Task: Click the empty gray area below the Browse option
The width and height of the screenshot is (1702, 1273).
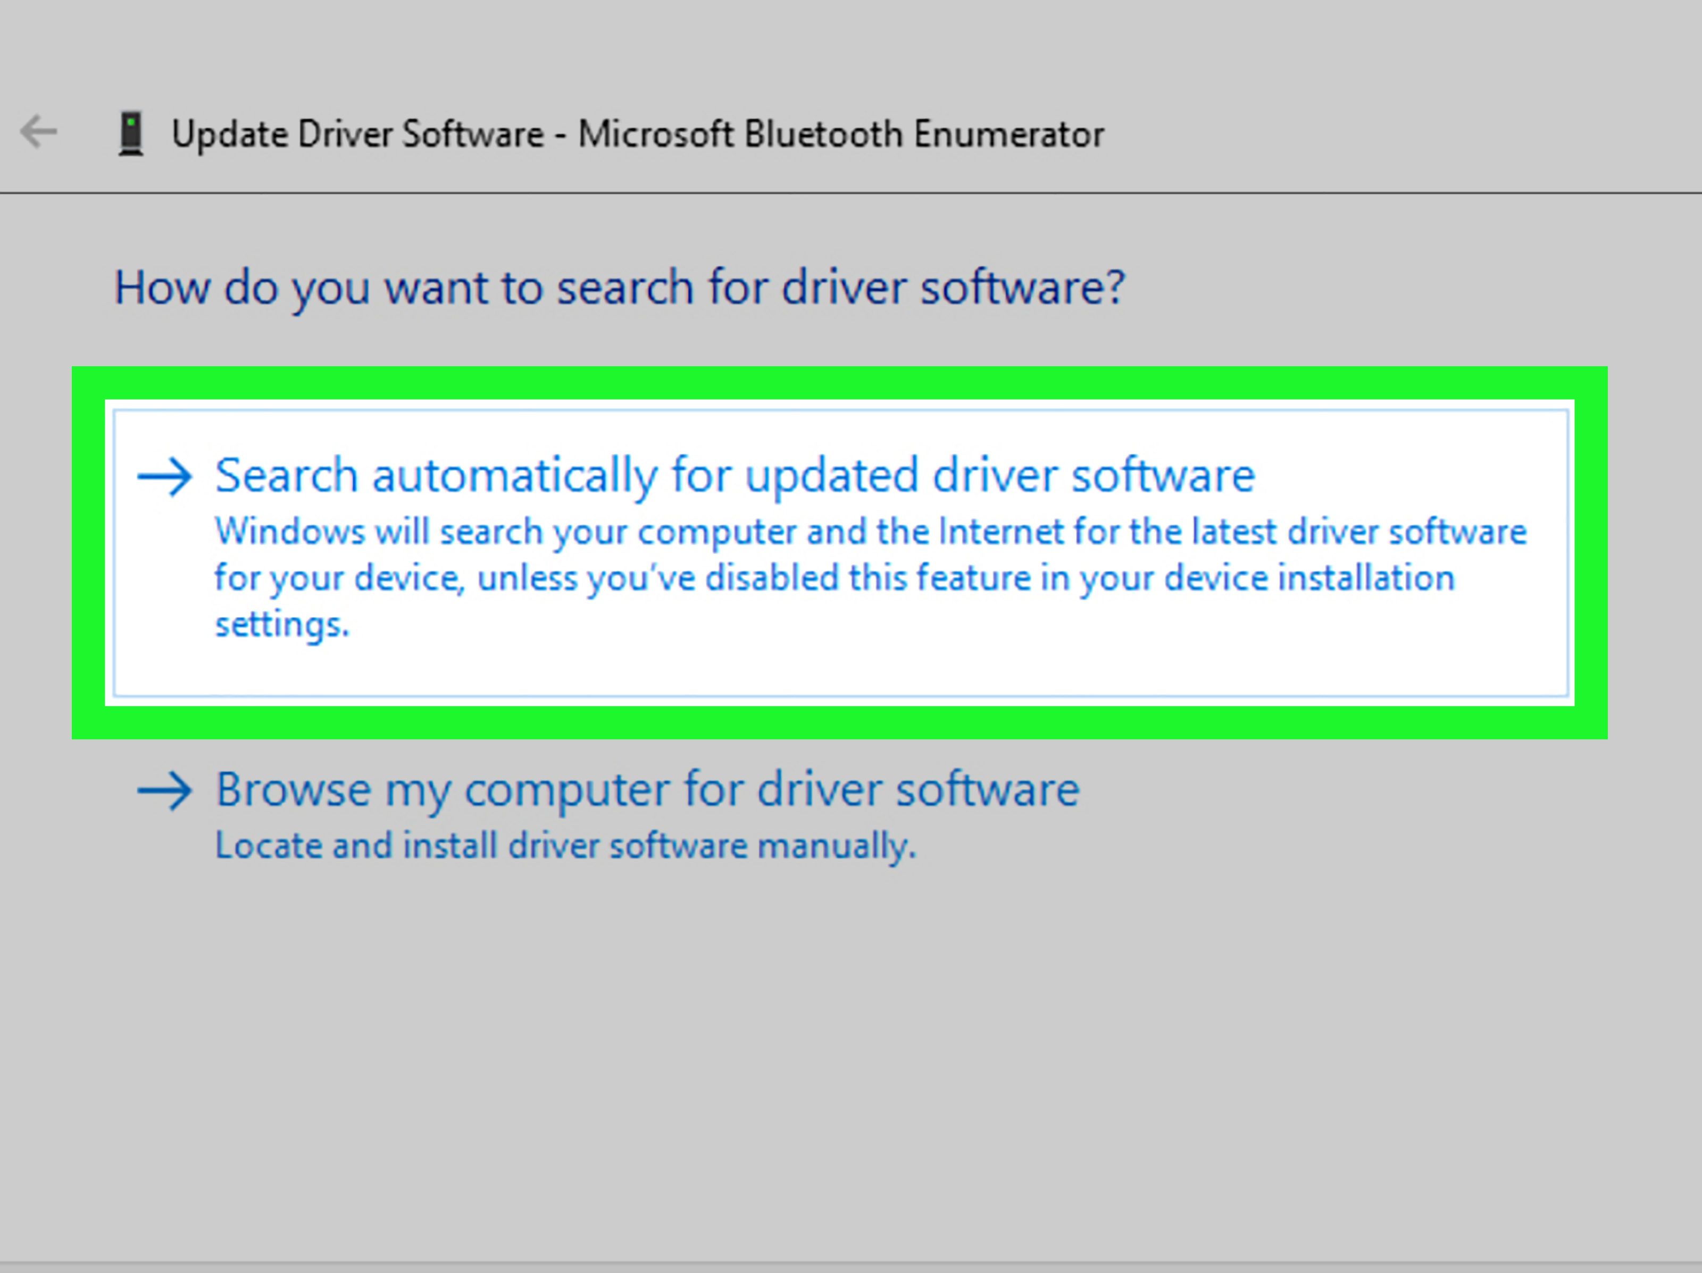Action: 851,1061
